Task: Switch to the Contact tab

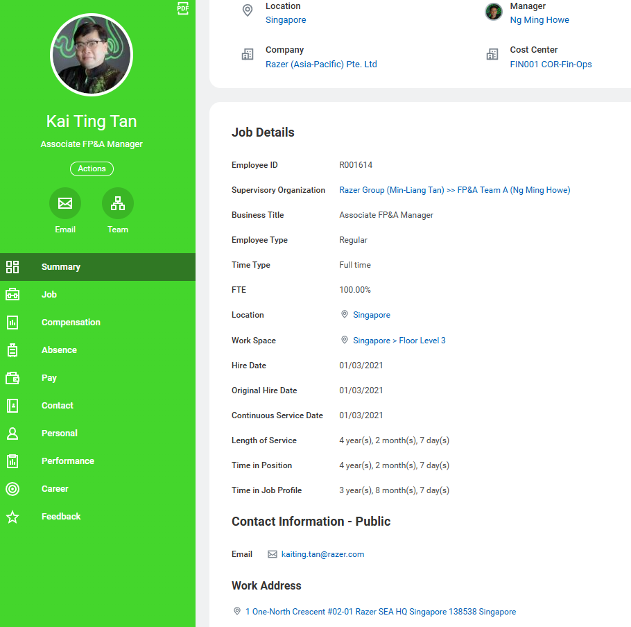Action: (x=98, y=406)
